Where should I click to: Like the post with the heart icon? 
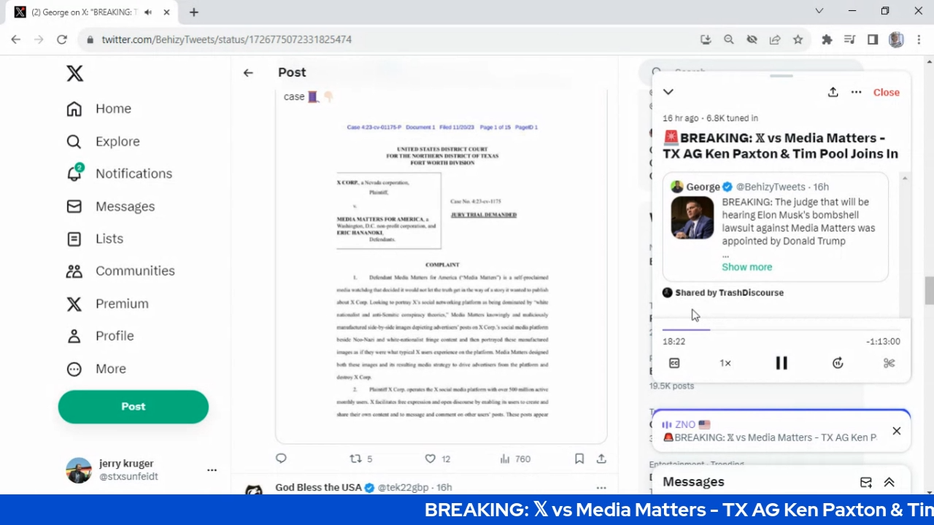(431, 459)
